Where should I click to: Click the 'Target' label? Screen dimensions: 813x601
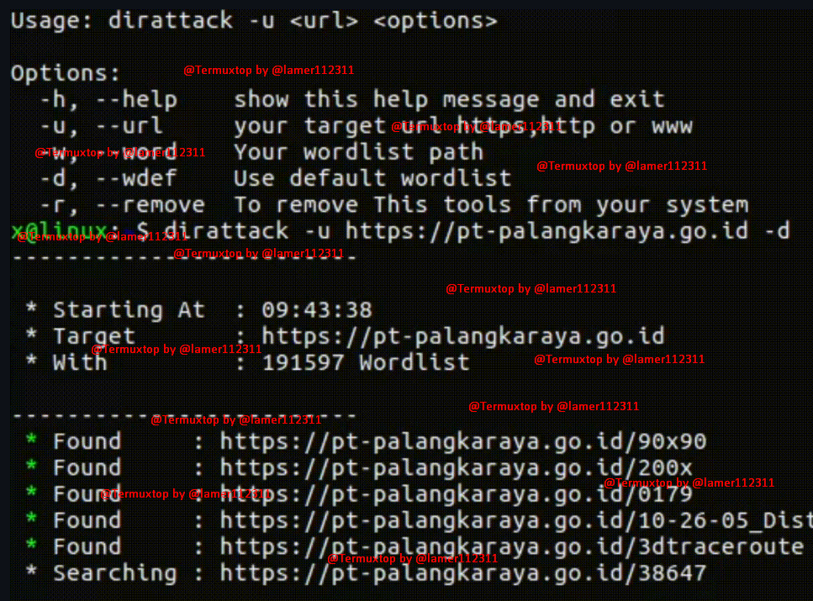tap(94, 336)
